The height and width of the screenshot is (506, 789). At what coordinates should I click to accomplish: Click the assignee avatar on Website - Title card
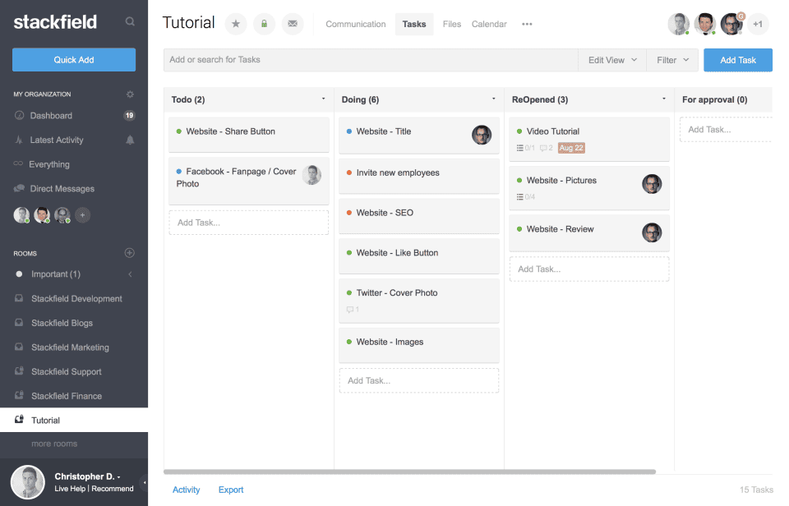pyautogui.click(x=482, y=135)
